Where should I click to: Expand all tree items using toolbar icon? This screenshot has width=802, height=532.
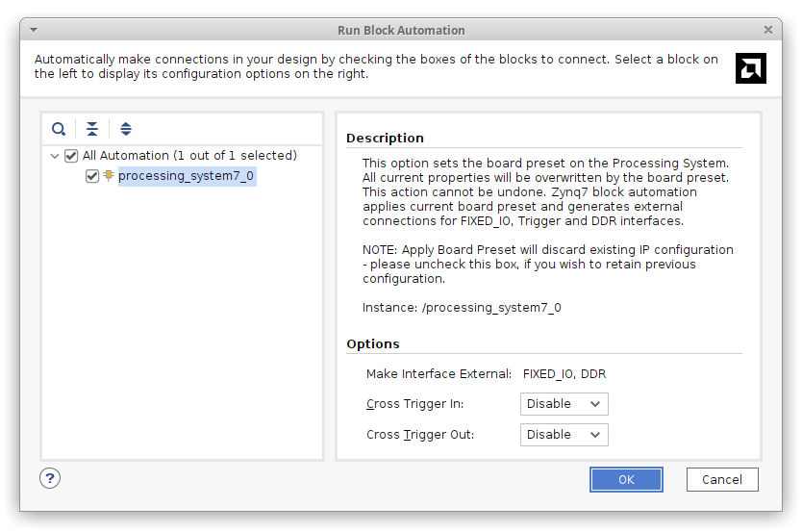(x=126, y=129)
